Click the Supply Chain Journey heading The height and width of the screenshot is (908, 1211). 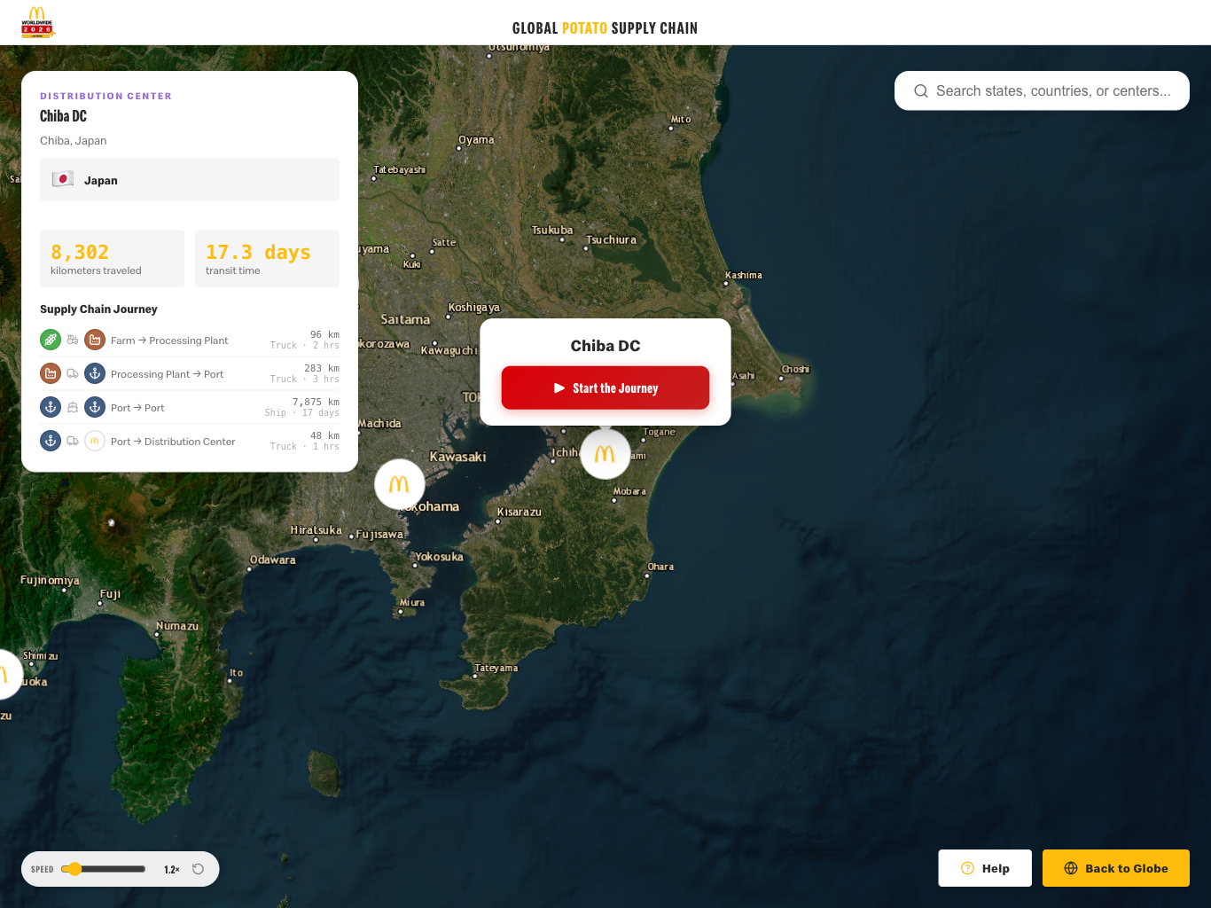(98, 309)
